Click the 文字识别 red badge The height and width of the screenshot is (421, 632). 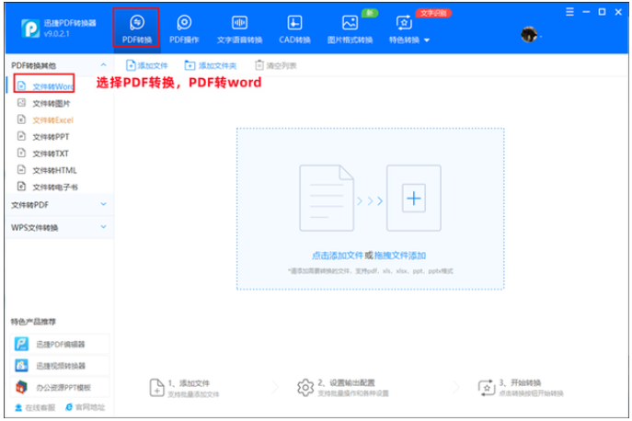tap(433, 13)
